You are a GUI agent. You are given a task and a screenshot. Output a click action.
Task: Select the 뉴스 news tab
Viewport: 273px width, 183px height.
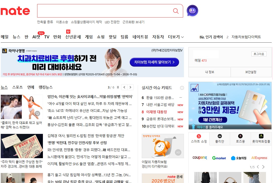coord(4,87)
